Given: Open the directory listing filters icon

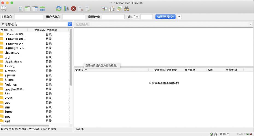Looking at the screenshot, I should tap(105, 9).
